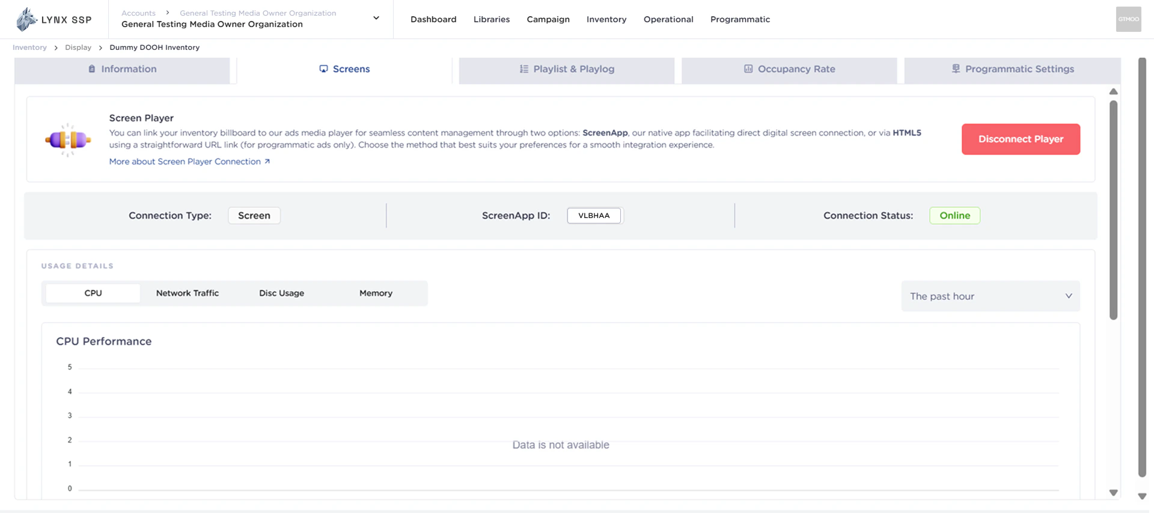Click the Accounts breadcrumb in header

[138, 13]
